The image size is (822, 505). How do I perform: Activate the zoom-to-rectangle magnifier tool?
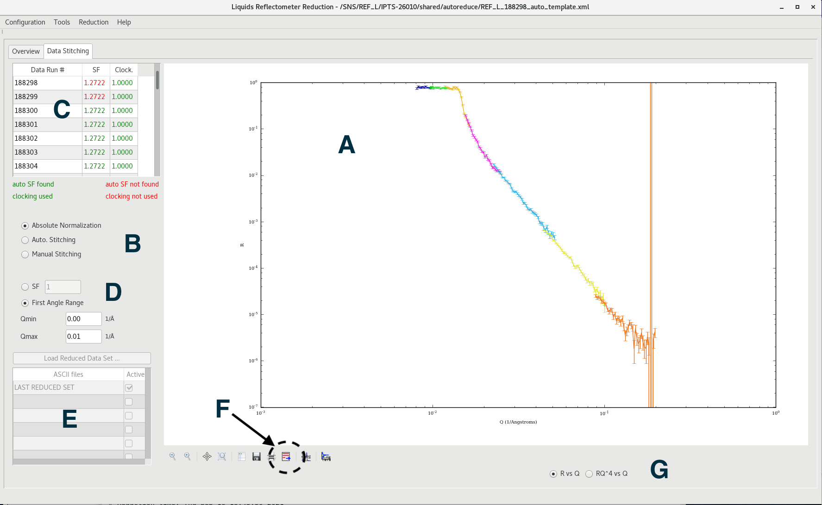pos(222,456)
